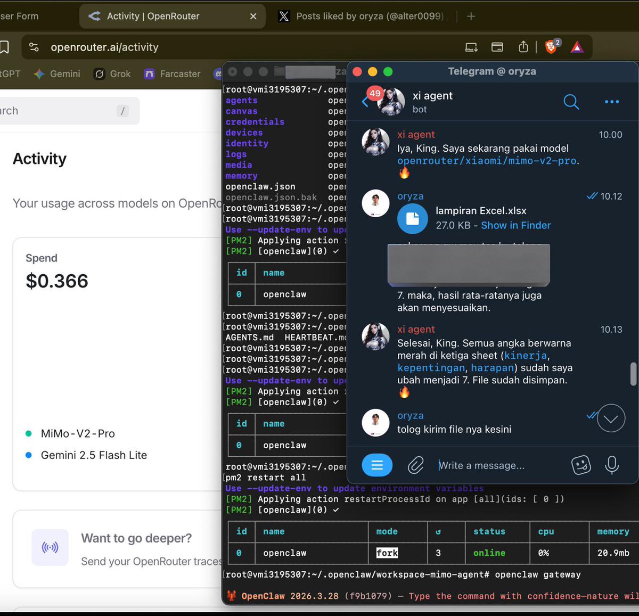Click the unread count badge 49
Screen dimensions: 639x616
375,93
